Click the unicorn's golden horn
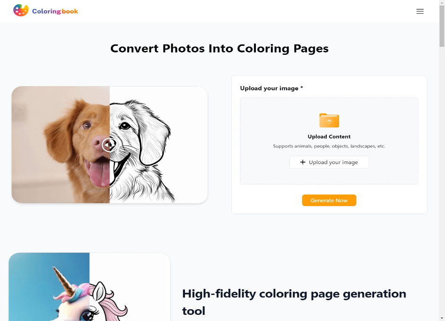Viewport: 445px width, 321px height. pyautogui.click(x=65, y=281)
